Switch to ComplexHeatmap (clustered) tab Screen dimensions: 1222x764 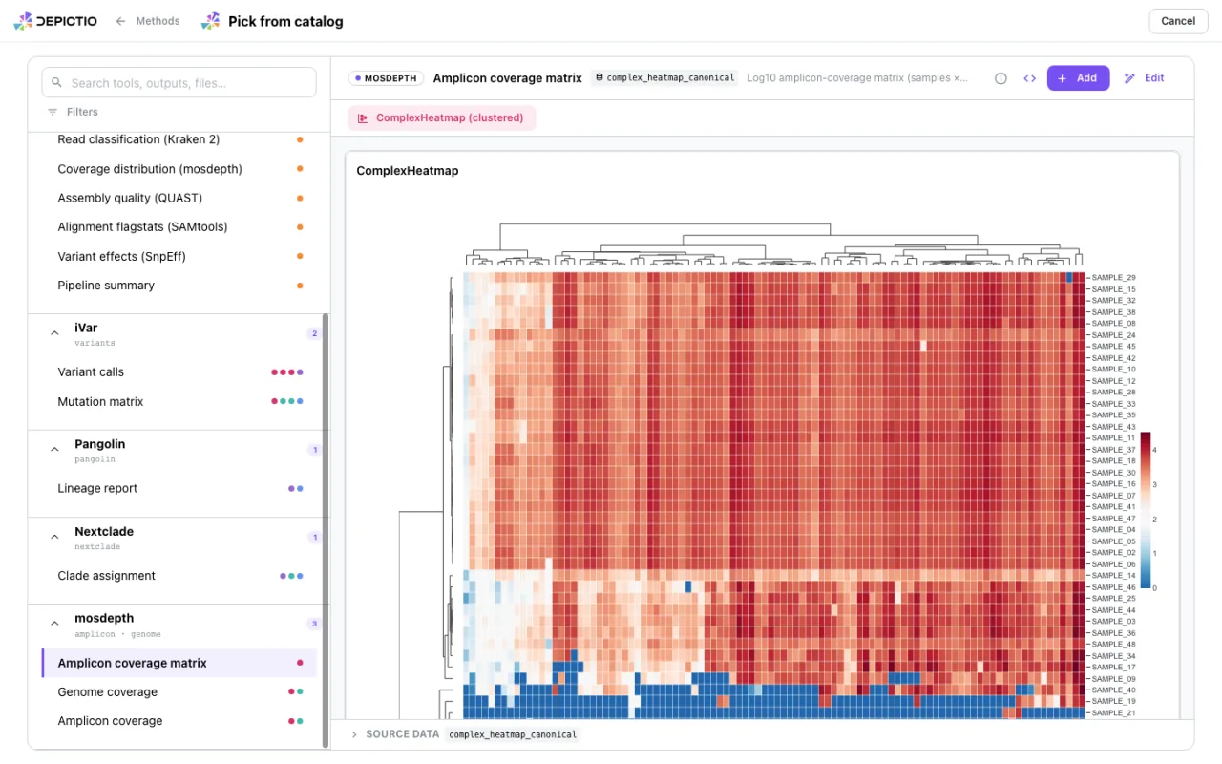click(x=441, y=118)
